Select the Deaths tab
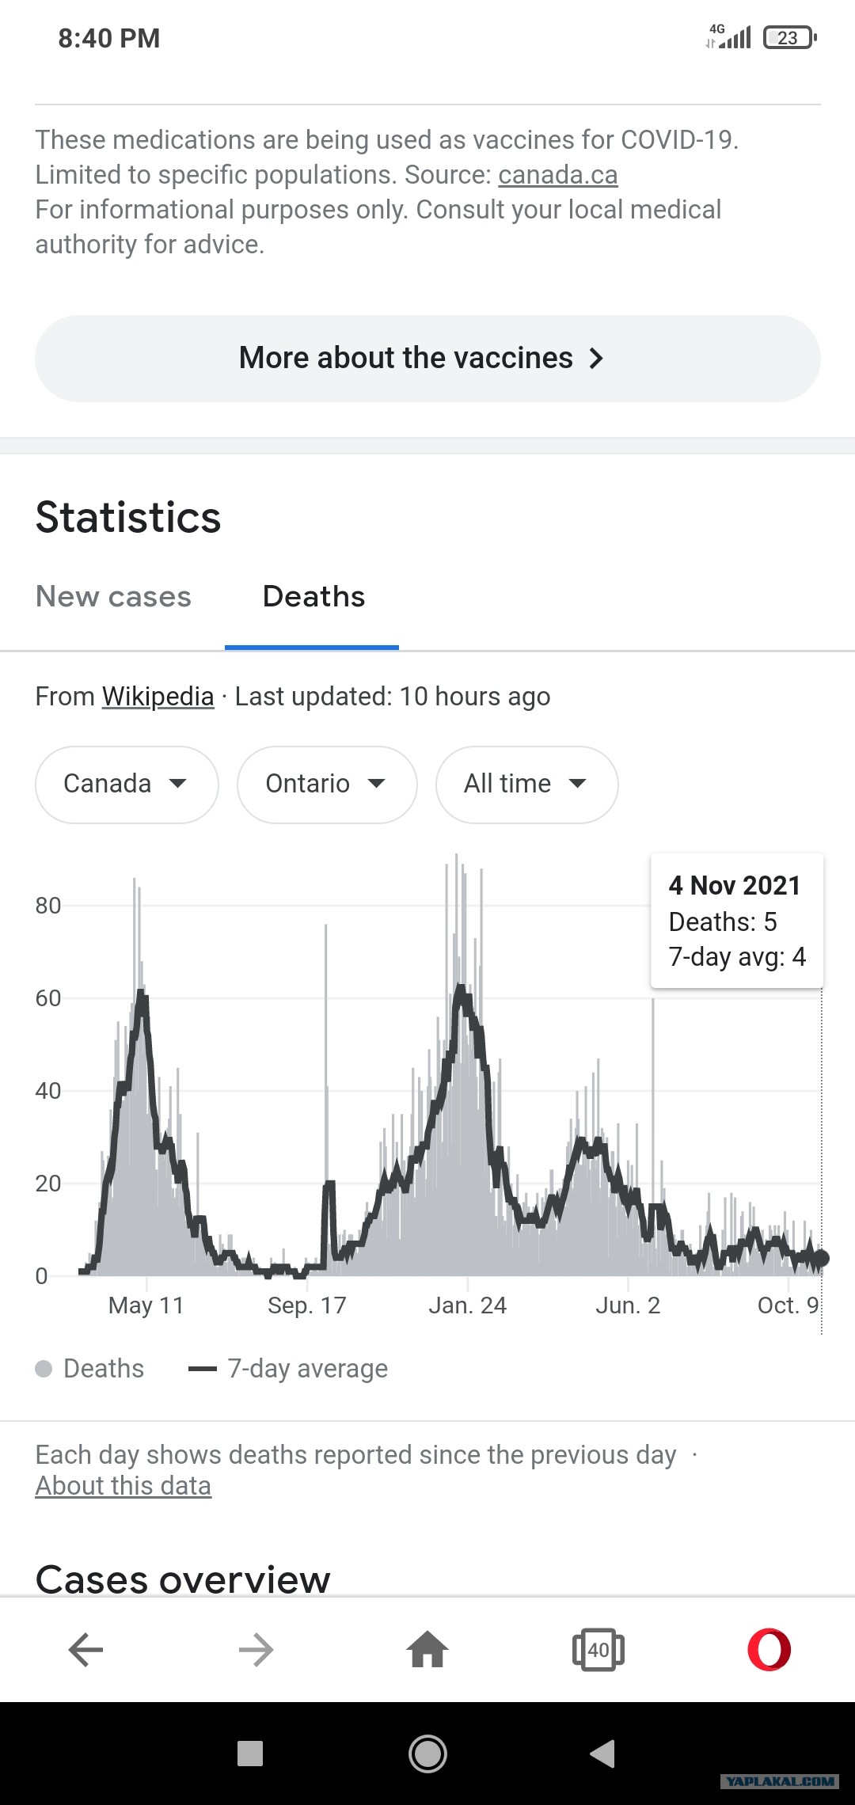855x1805 pixels. pyautogui.click(x=313, y=596)
